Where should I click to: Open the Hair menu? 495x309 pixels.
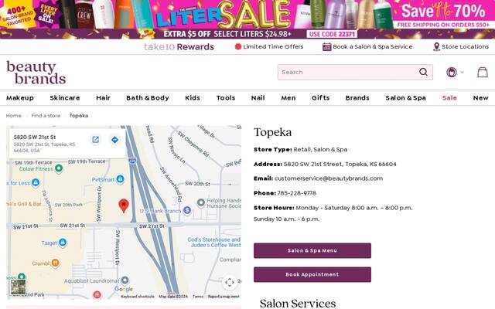point(103,98)
